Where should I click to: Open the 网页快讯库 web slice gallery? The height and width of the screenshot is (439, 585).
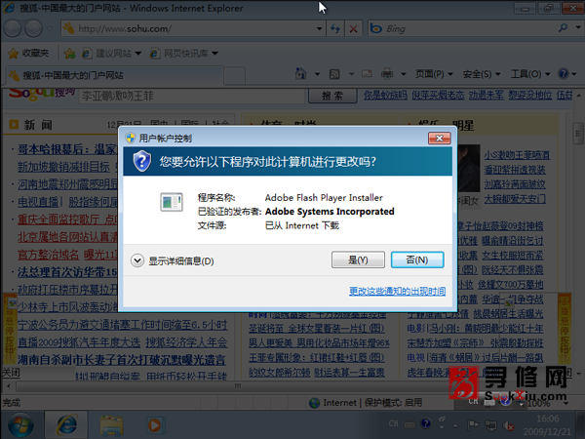click(x=184, y=54)
